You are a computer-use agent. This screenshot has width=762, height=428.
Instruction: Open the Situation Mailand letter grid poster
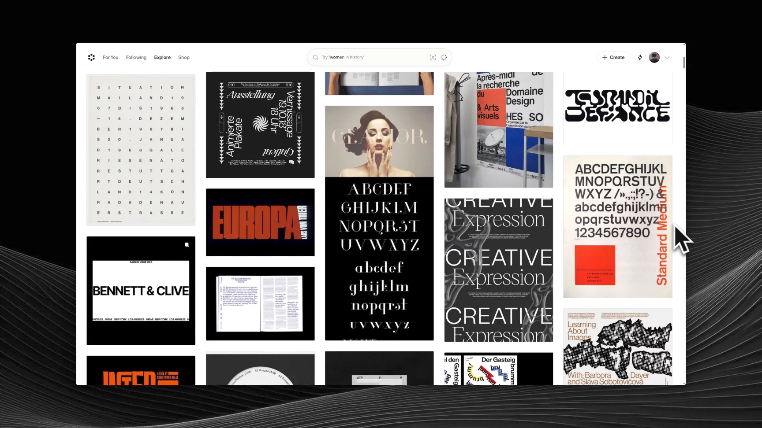141,150
